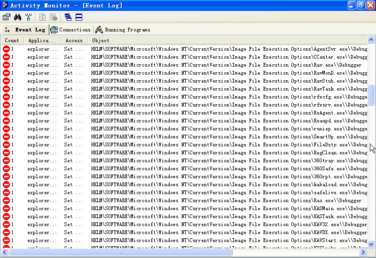
Task: Click the blocked icon on runiep.exe row
Action: pyautogui.click(x=6, y=129)
